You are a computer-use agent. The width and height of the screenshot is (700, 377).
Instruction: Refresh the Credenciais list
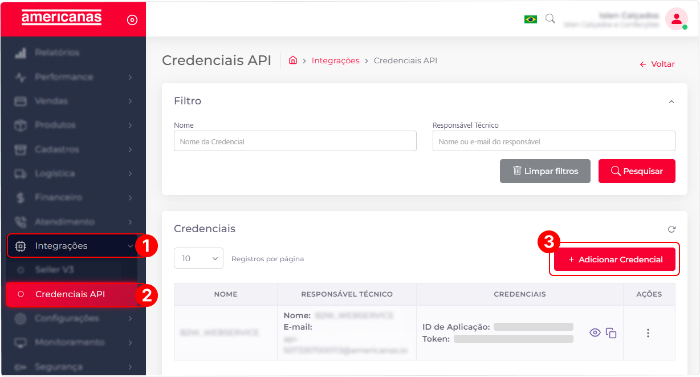(671, 229)
